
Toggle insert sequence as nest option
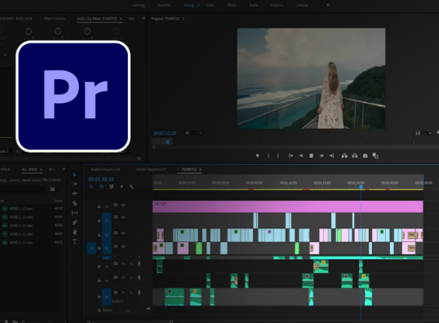91,187
